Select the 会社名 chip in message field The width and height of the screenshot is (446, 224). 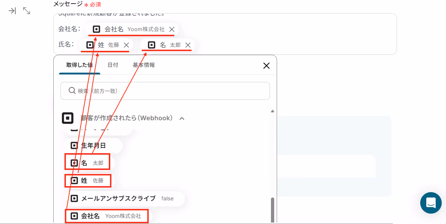(133, 29)
